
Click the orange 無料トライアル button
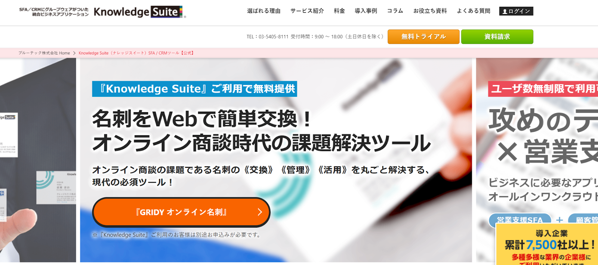423,37
